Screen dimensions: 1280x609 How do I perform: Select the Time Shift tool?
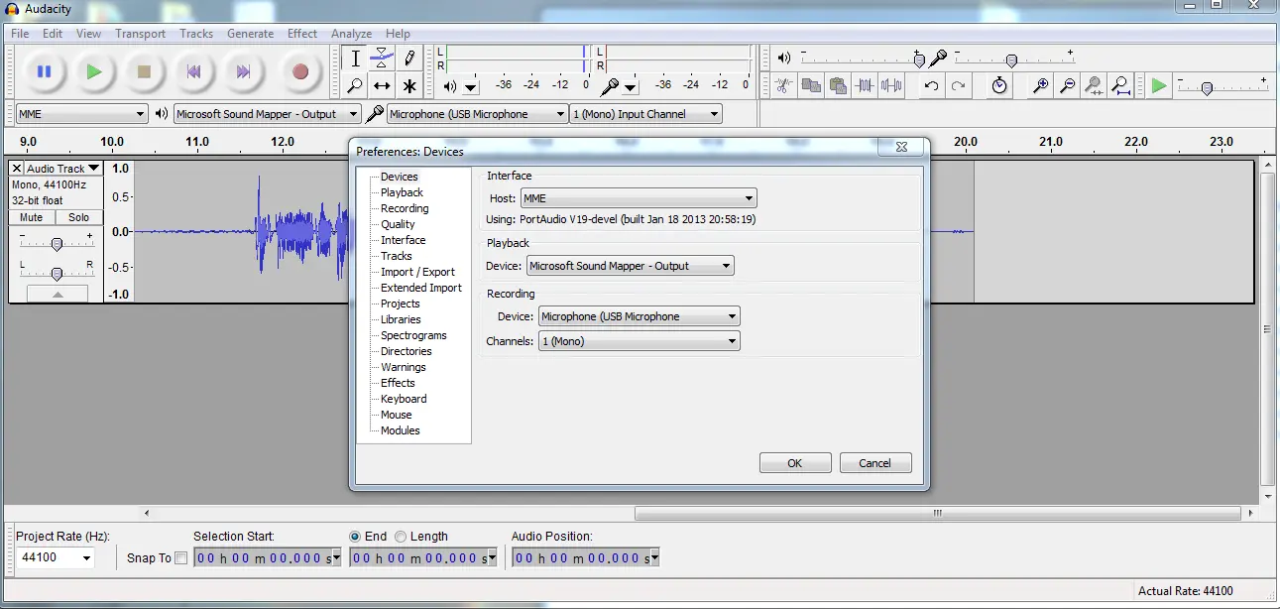(382, 86)
